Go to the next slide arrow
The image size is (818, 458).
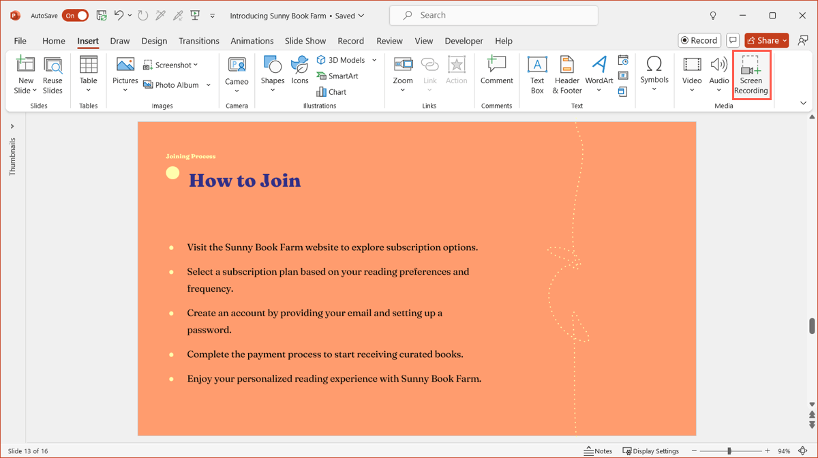[x=812, y=424]
